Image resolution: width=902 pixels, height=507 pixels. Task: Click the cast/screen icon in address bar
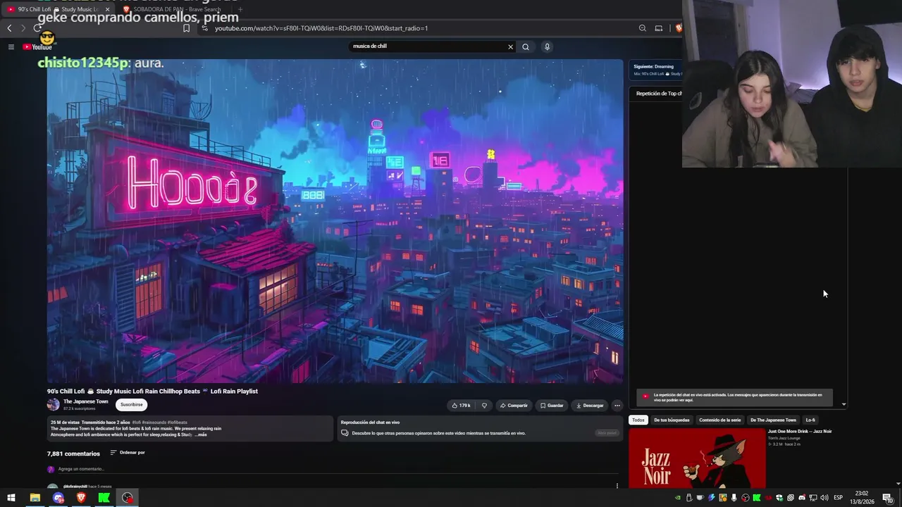(658, 28)
